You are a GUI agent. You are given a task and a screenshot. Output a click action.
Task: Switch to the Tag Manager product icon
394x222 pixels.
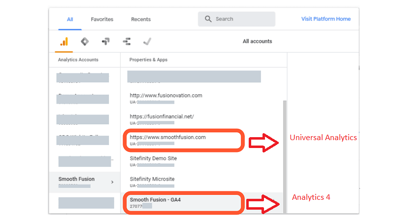point(85,41)
